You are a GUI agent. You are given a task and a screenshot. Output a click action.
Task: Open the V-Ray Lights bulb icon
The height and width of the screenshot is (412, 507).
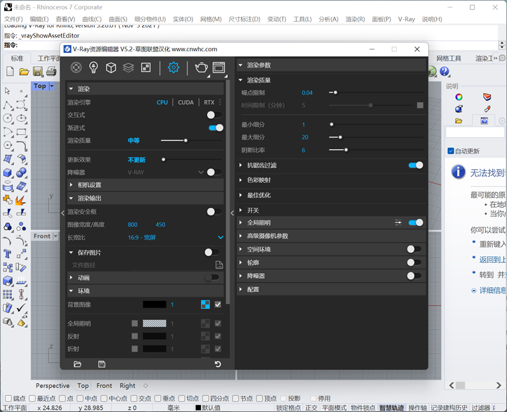pos(94,67)
